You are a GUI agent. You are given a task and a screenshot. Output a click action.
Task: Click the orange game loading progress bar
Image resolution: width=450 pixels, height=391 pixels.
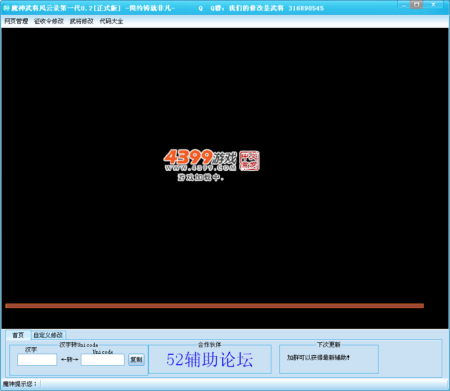tap(215, 306)
